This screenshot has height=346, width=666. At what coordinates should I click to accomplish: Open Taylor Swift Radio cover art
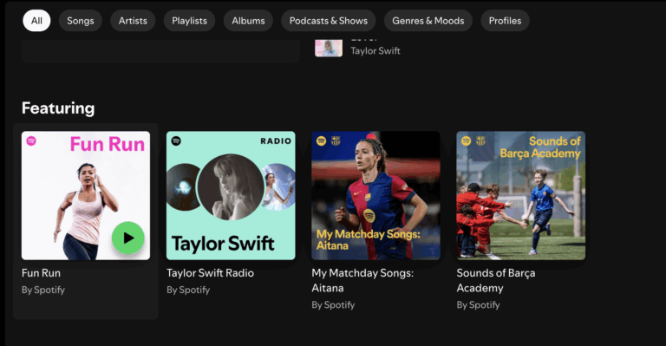(231, 195)
